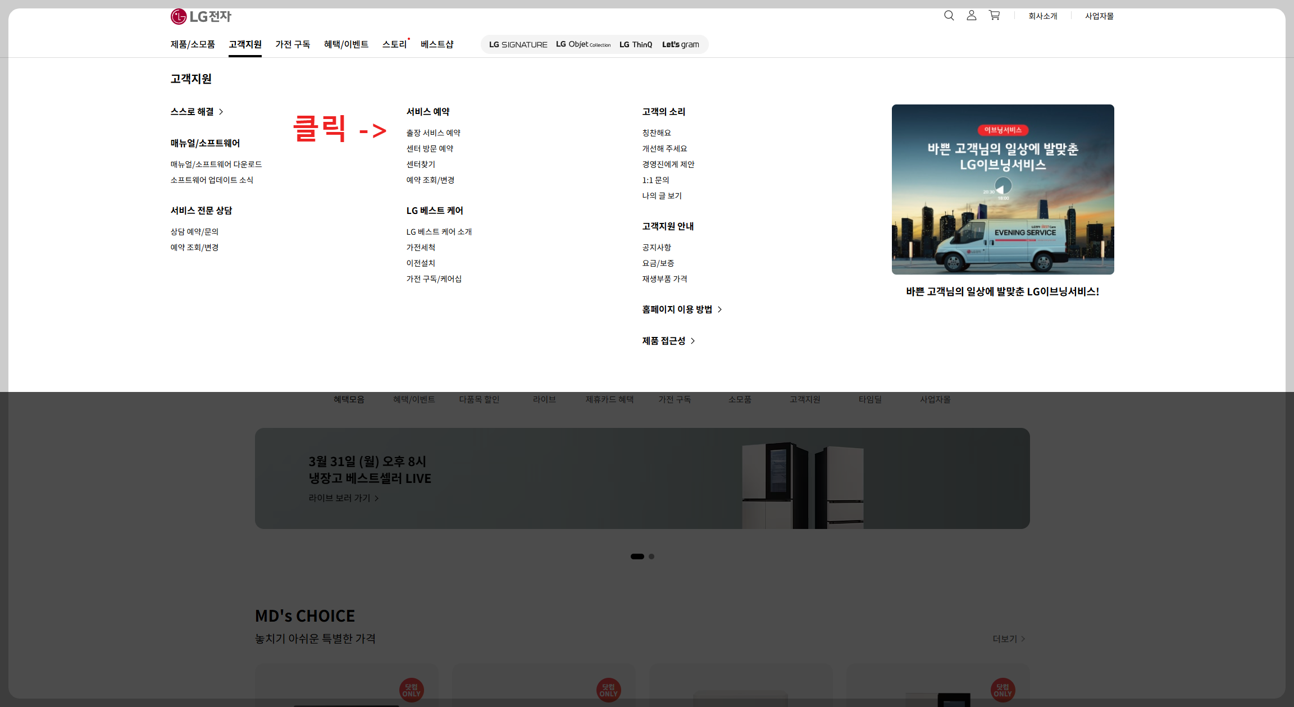Select the 베스트샵 menu
Viewport: 1294px width, 707px height.
(437, 44)
